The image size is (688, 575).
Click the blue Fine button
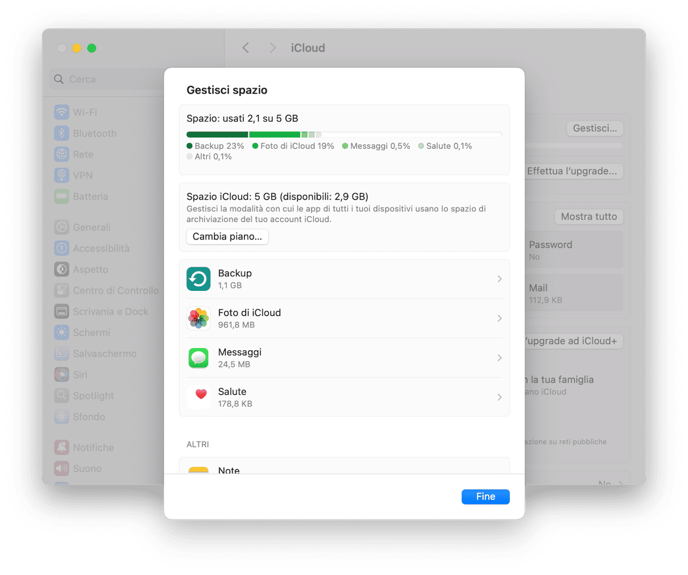485,496
